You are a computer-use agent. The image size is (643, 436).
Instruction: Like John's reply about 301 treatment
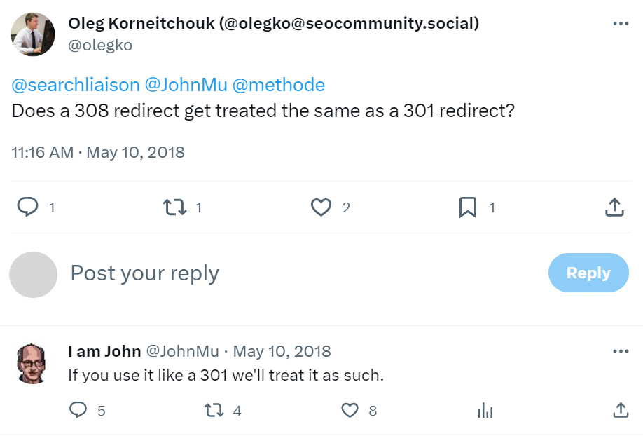point(349,411)
